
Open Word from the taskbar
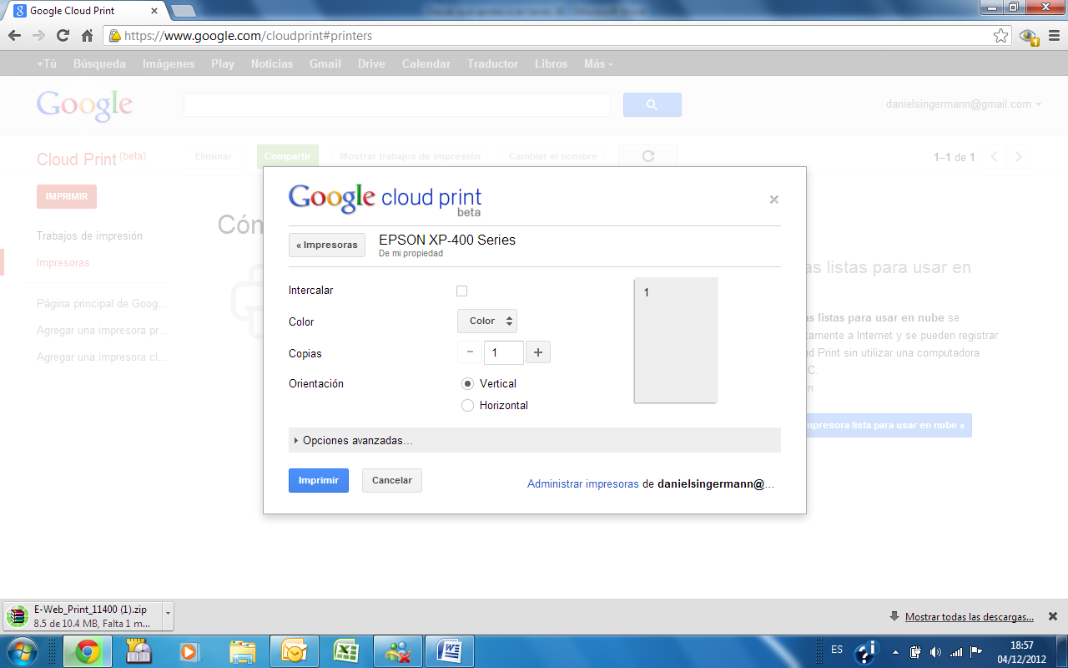point(449,651)
